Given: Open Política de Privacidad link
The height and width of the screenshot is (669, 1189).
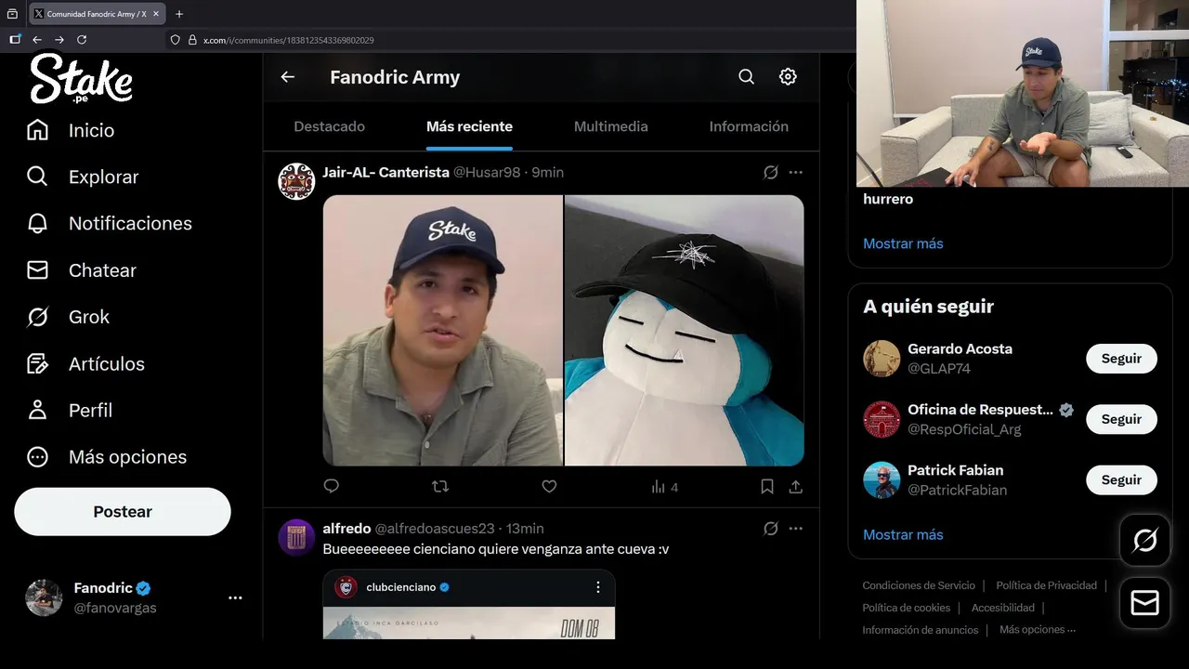Looking at the screenshot, I should click(1046, 585).
